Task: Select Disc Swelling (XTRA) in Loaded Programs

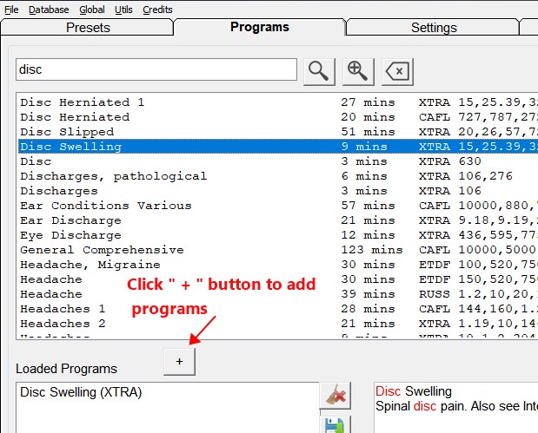Action: pos(81,392)
